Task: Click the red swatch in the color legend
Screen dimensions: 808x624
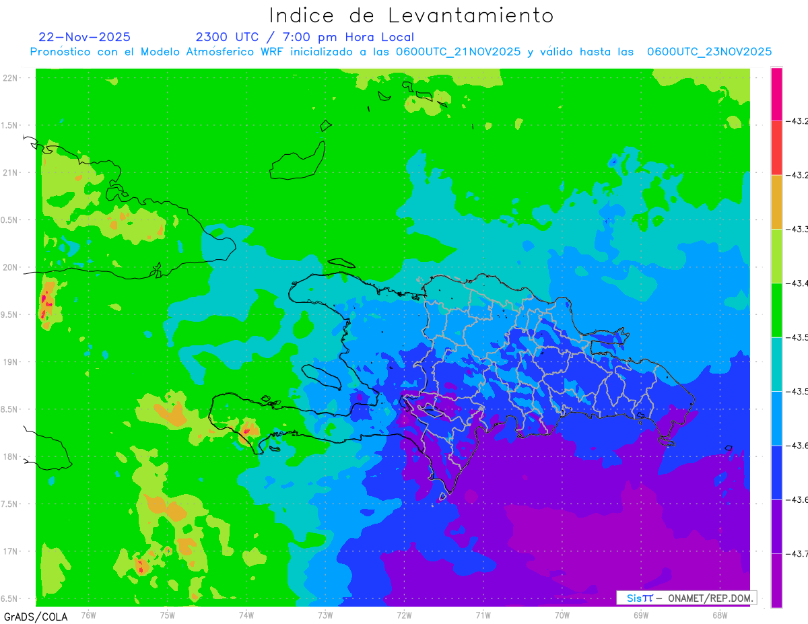Action: [x=776, y=148]
